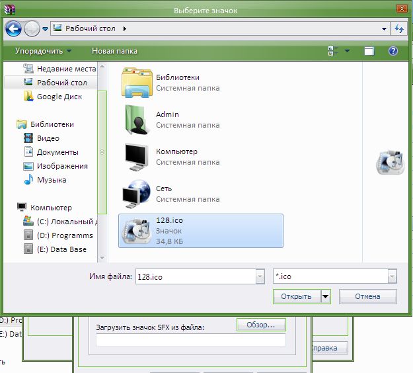Select the 128.ico file icon
The width and height of the screenshot is (413, 373).
click(x=136, y=231)
